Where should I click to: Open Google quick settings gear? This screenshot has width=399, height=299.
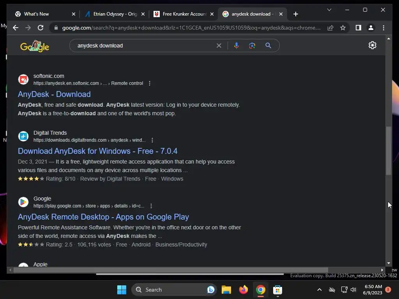[372, 45]
